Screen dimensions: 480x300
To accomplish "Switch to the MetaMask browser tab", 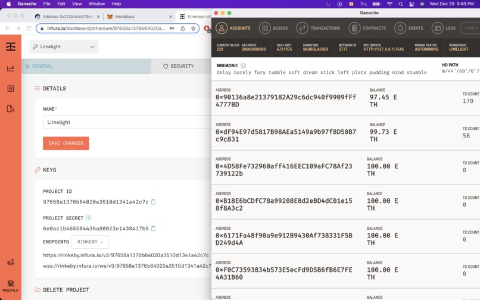I will [x=139, y=17].
